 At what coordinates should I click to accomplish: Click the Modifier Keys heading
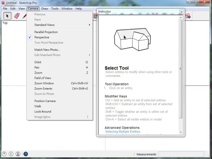pos(116,96)
